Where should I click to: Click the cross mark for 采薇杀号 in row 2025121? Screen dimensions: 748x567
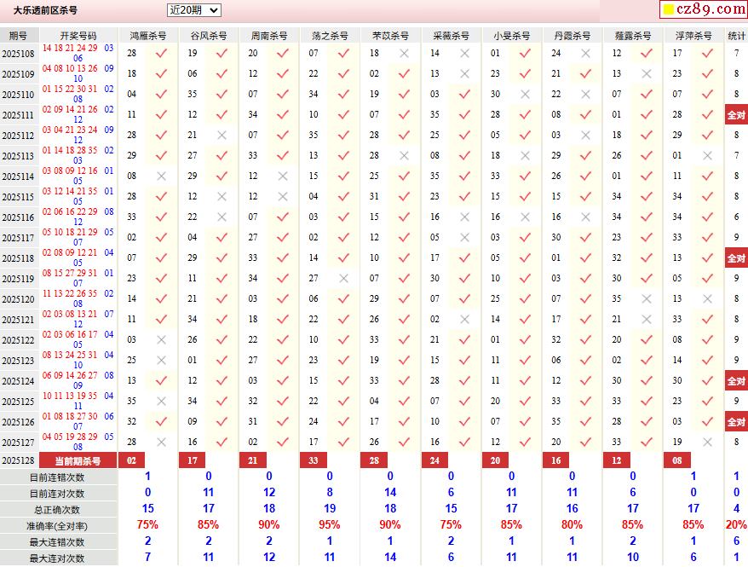pos(464,320)
